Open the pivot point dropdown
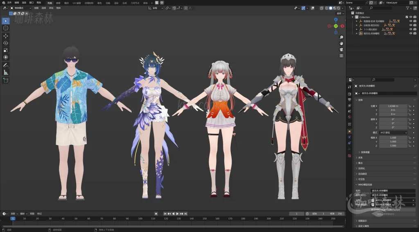 pyautogui.click(x=168, y=8)
